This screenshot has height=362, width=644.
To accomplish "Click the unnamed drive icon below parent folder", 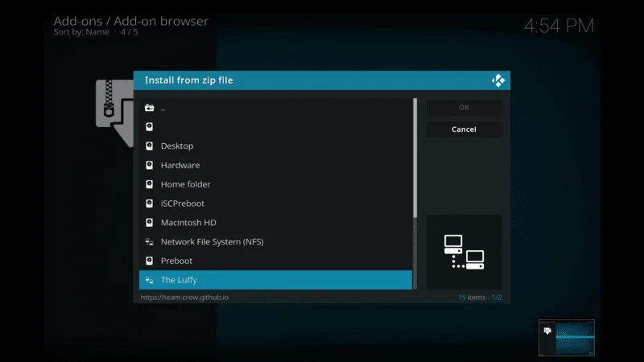I will [x=149, y=127].
